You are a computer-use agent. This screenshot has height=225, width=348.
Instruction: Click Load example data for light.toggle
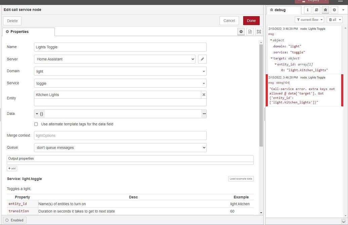pyautogui.click(x=241, y=178)
